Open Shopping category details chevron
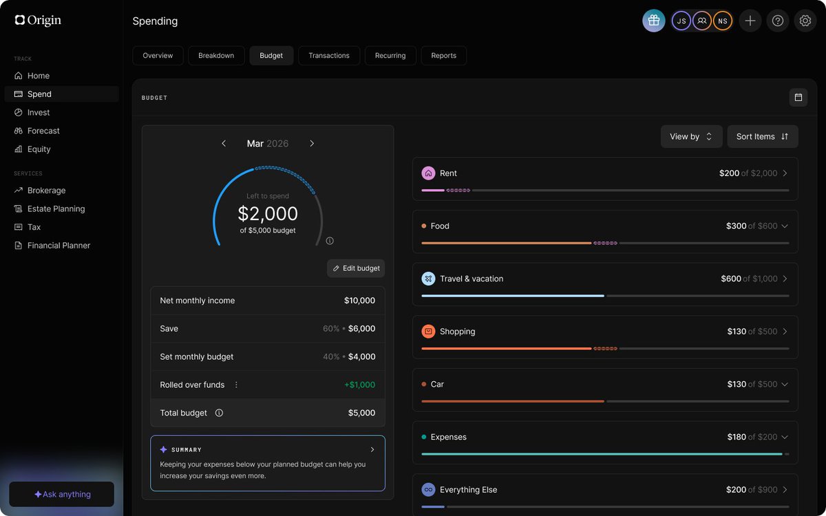This screenshot has width=826, height=516. [x=785, y=332]
